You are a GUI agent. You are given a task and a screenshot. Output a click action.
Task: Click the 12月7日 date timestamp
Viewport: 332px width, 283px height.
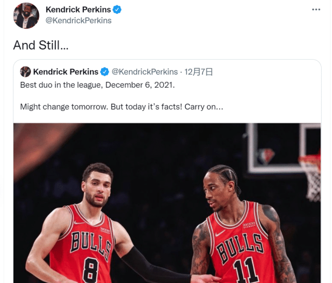pos(198,72)
